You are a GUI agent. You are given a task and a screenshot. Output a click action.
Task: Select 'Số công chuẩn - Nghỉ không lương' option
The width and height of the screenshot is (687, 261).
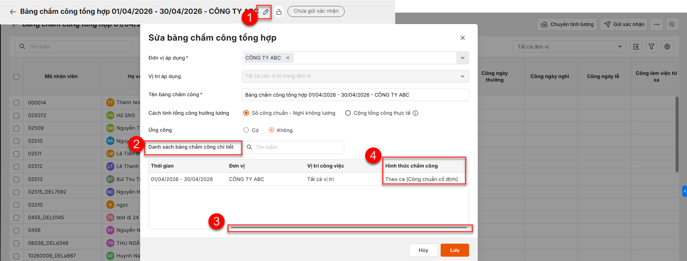pyautogui.click(x=246, y=113)
